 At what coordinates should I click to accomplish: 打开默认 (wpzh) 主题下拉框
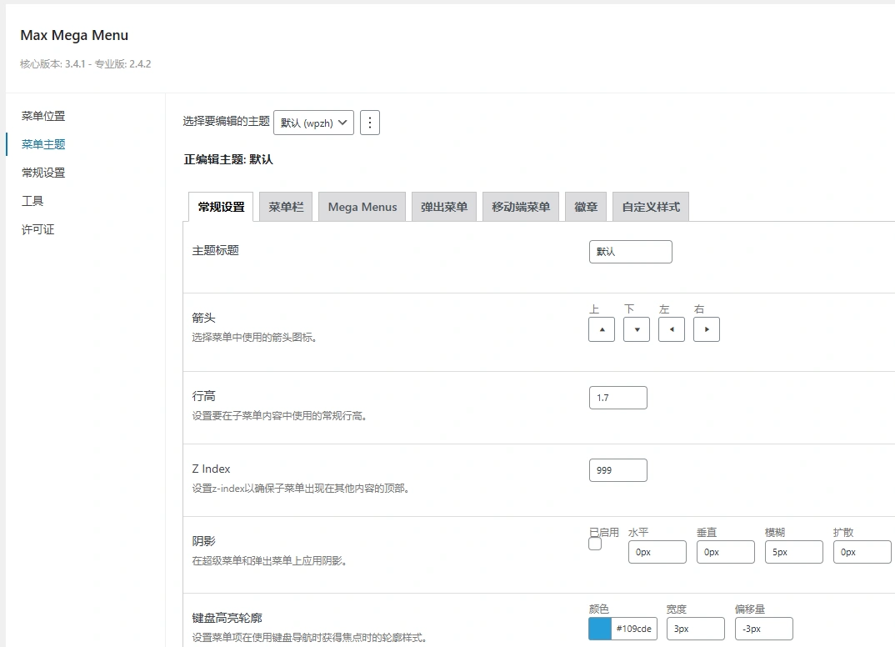pyautogui.click(x=315, y=122)
